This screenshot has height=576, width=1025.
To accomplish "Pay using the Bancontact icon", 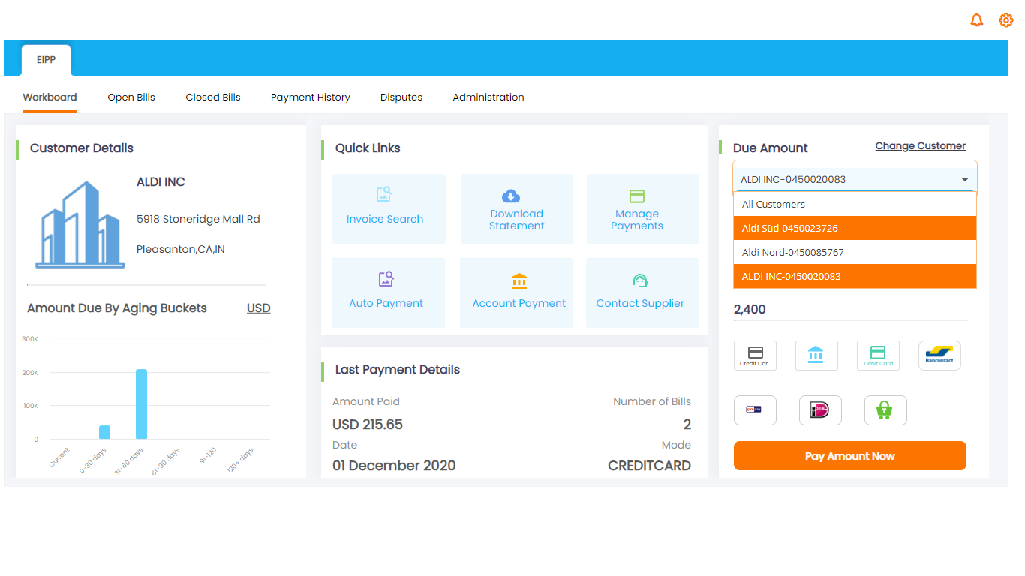I will pyautogui.click(x=939, y=355).
